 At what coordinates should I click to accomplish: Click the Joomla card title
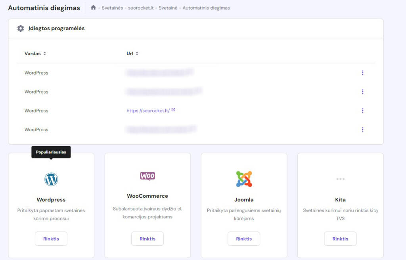pyautogui.click(x=244, y=200)
